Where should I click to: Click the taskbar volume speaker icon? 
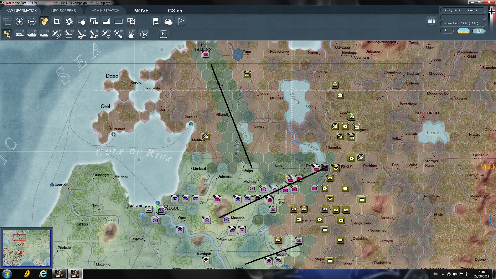[x=455, y=274]
